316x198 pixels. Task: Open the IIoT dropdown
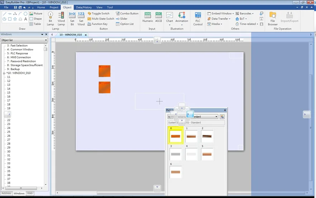pyautogui.click(x=241, y=19)
